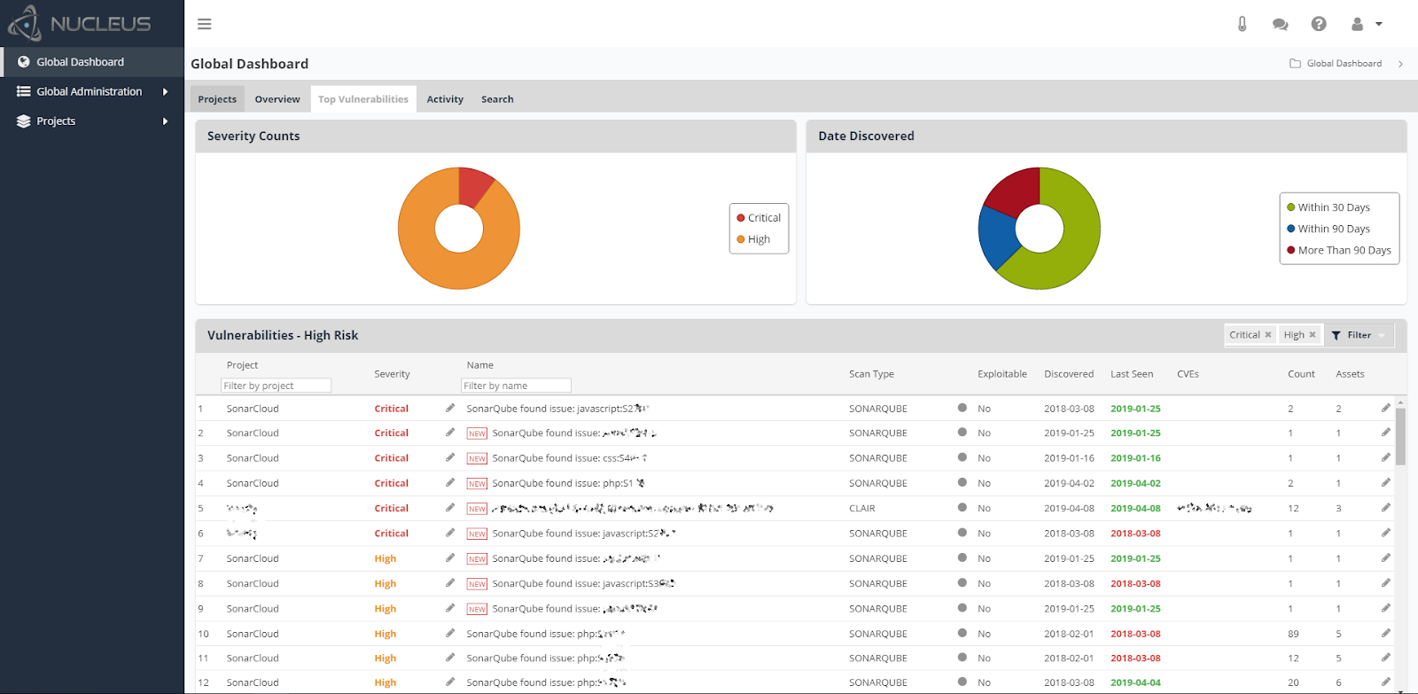
Task: Toggle Within 90 Days legend item
Action: pyautogui.click(x=1328, y=229)
